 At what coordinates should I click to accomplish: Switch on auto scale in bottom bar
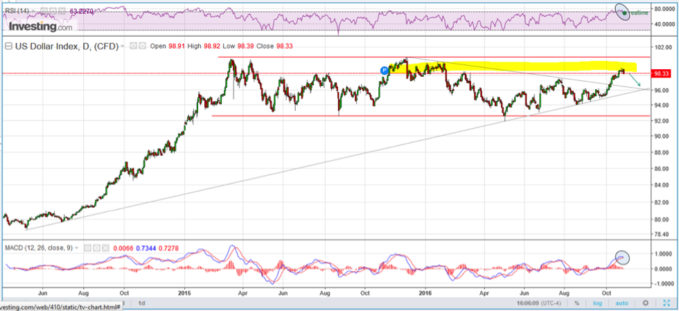[621, 303]
